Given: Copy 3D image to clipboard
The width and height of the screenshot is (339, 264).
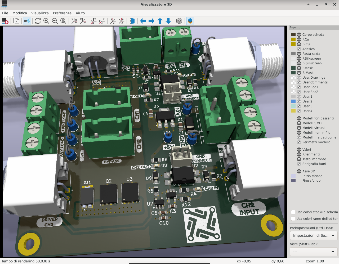Looking at the screenshot, I should [16, 21].
